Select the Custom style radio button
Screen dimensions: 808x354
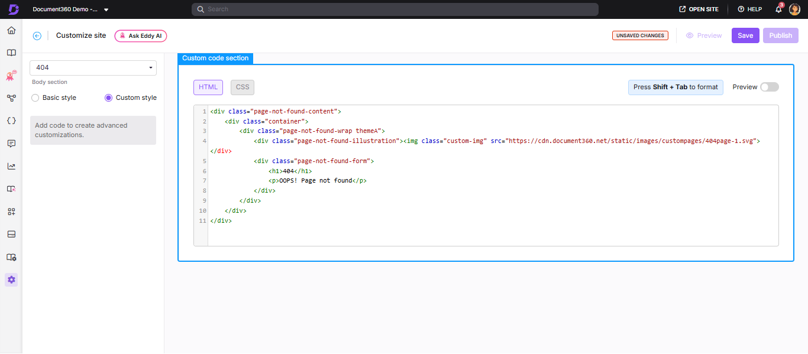(108, 98)
